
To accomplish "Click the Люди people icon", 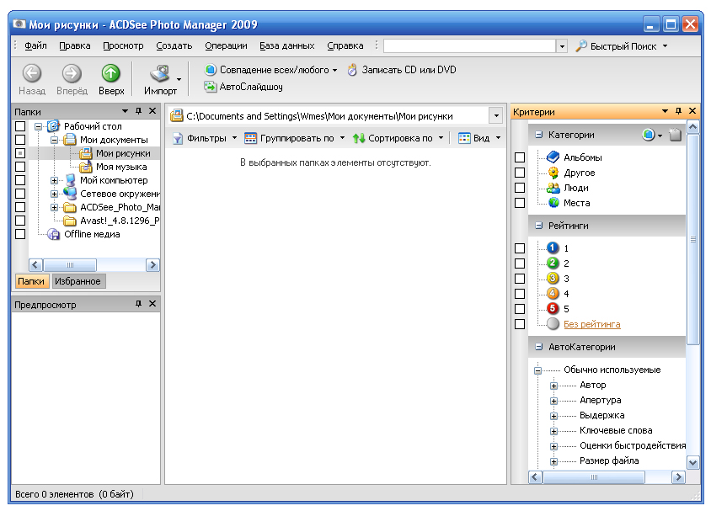I will 553,188.
